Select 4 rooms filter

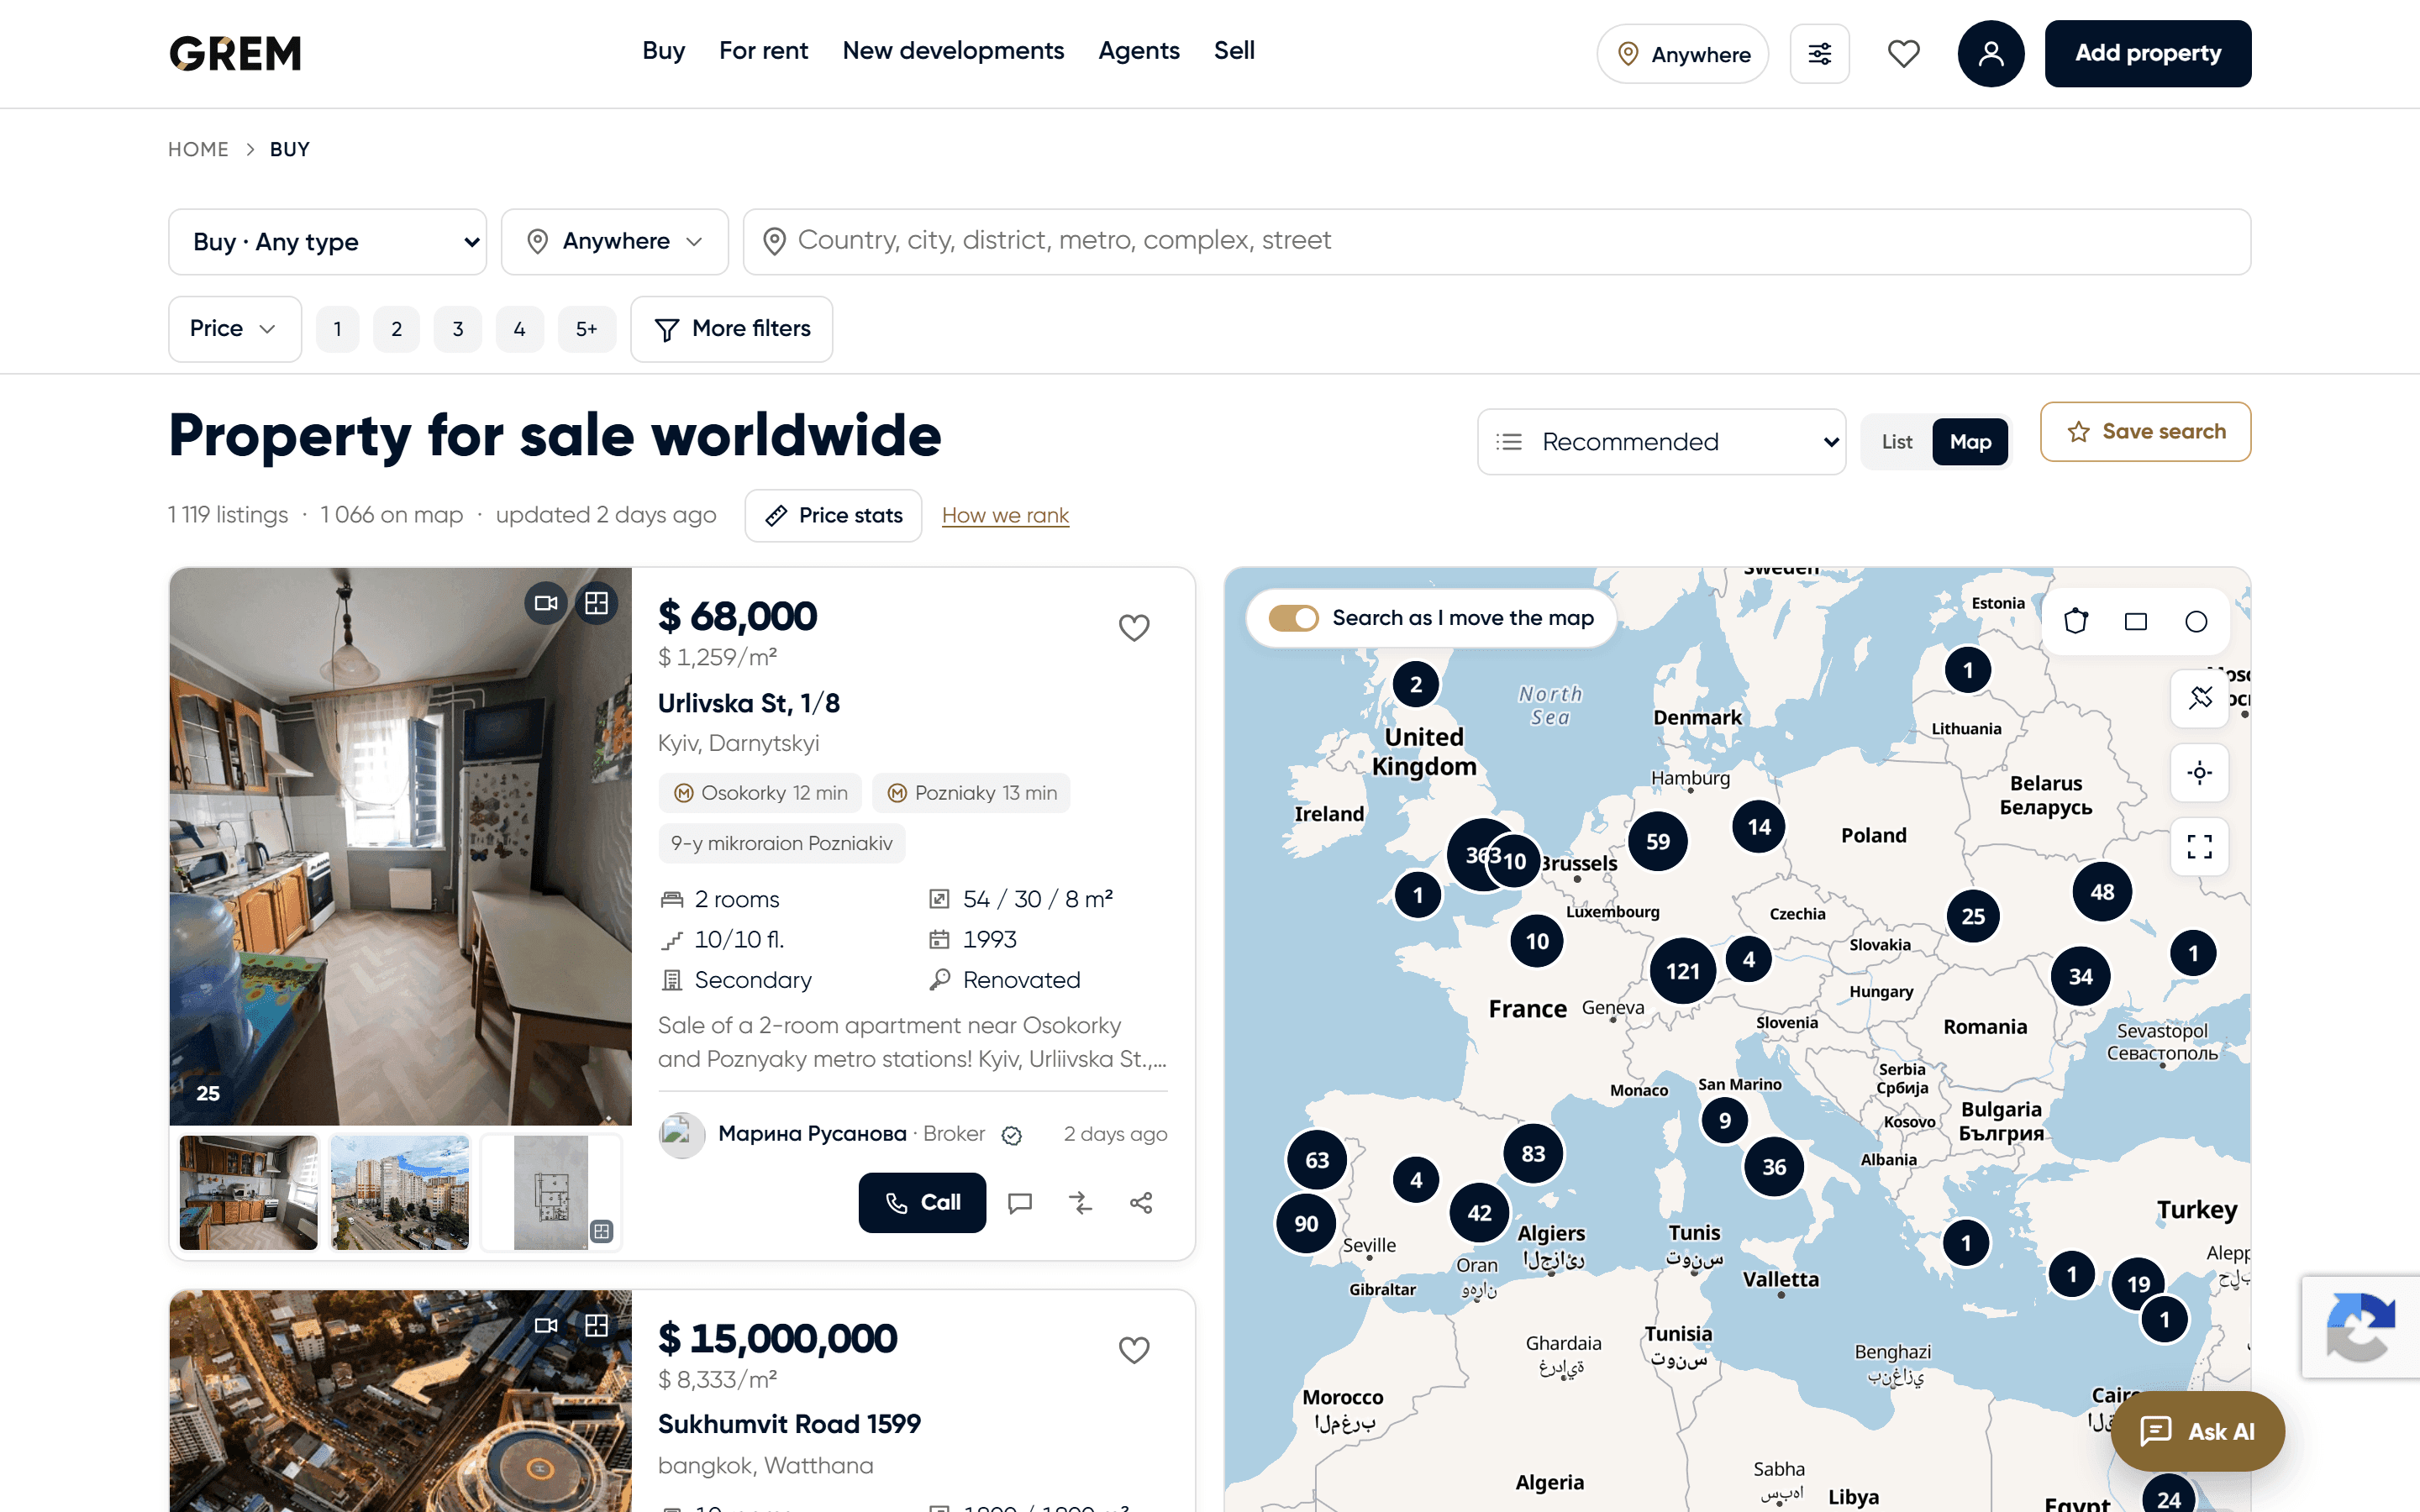pyautogui.click(x=520, y=329)
